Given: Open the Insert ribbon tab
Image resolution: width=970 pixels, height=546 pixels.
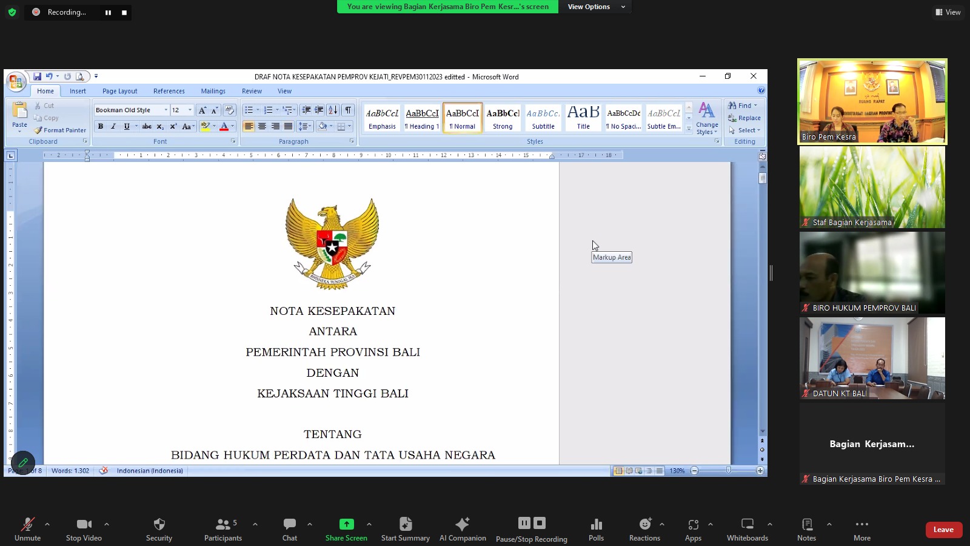Looking at the screenshot, I should coord(78,91).
